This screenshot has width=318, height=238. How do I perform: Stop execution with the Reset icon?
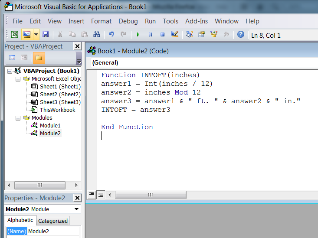(x=162, y=34)
